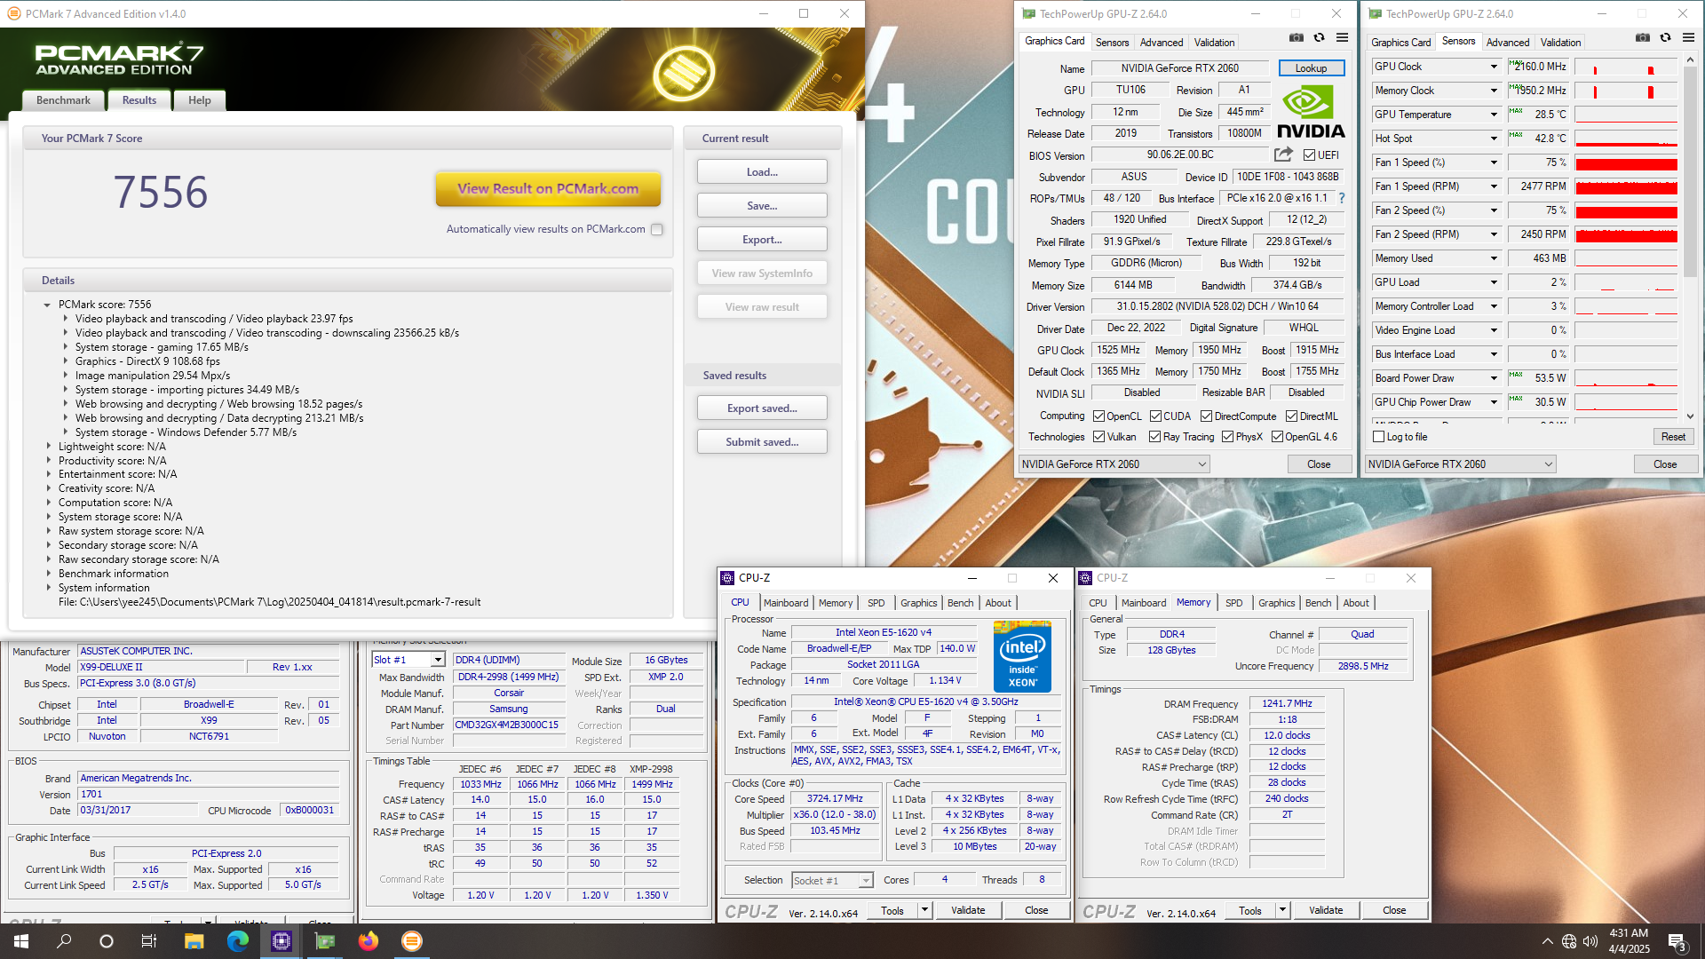The width and height of the screenshot is (1705, 959).
Task: Open Firefox from taskbar
Action: pos(369,941)
